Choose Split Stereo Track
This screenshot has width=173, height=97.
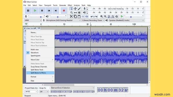40,70
